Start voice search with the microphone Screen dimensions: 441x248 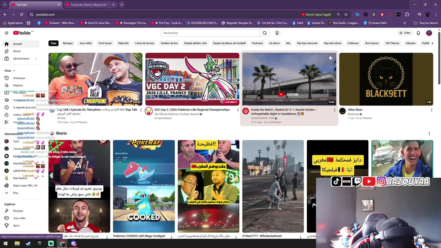277,33
